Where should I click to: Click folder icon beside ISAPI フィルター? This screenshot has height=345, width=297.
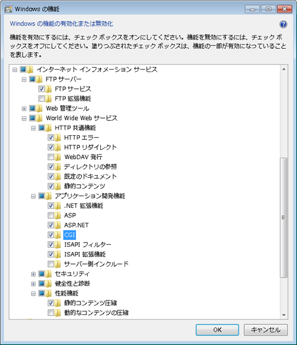point(58,244)
